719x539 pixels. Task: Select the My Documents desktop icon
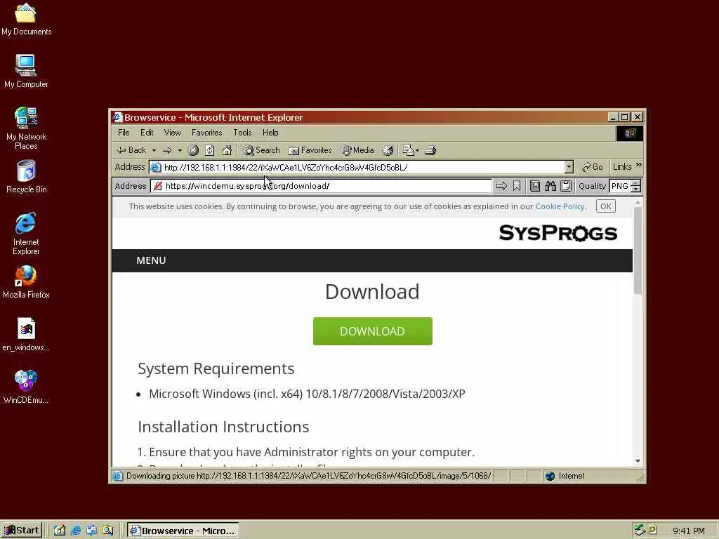[x=26, y=19]
